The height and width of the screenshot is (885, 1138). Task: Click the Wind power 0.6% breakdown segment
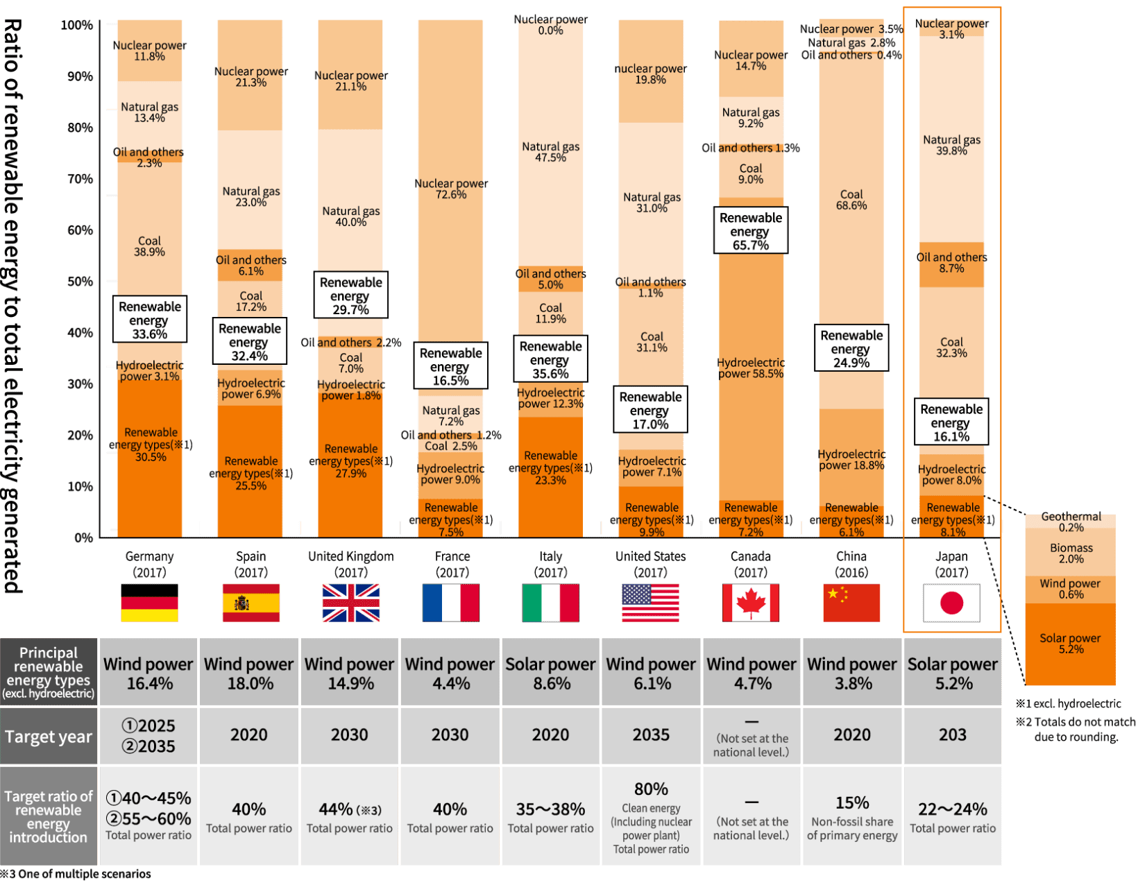click(x=1071, y=589)
